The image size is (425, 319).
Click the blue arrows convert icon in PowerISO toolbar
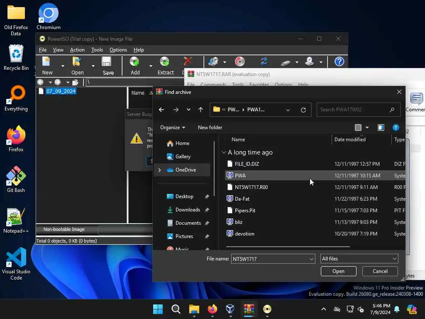(264, 61)
